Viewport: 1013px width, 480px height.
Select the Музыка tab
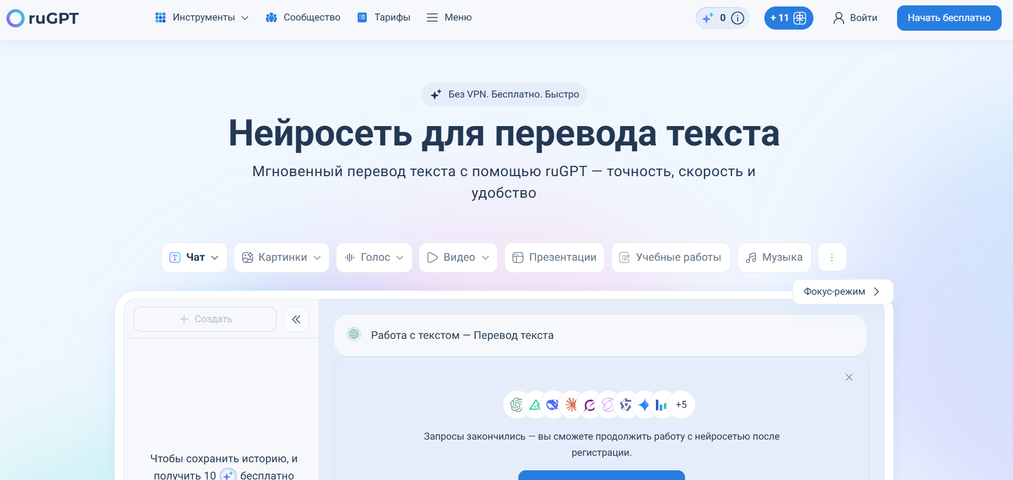pyautogui.click(x=774, y=258)
